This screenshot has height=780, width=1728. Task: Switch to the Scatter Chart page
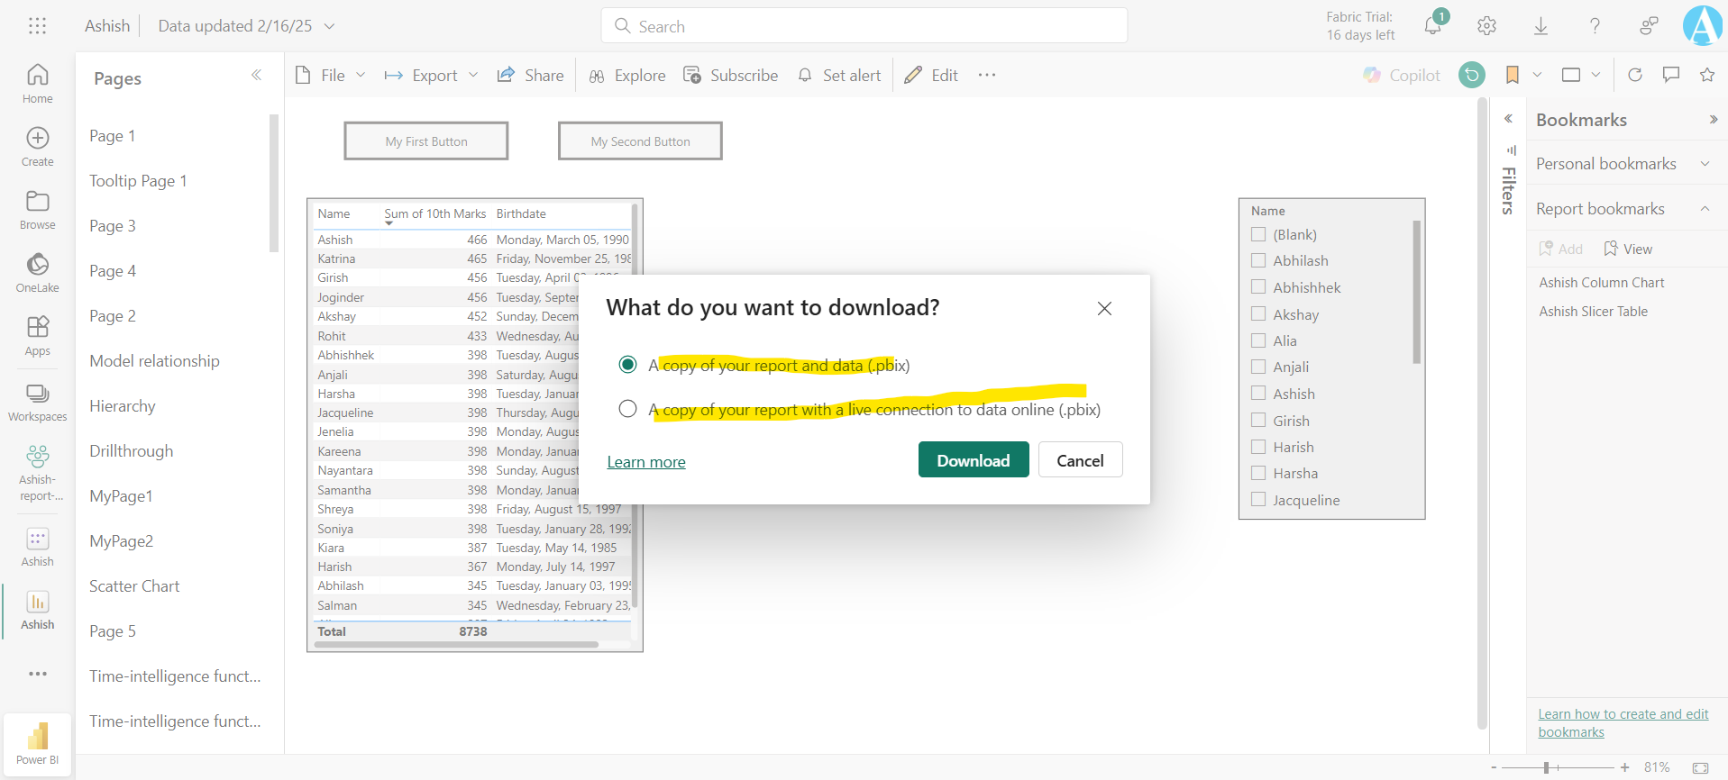pyautogui.click(x=134, y=586)
